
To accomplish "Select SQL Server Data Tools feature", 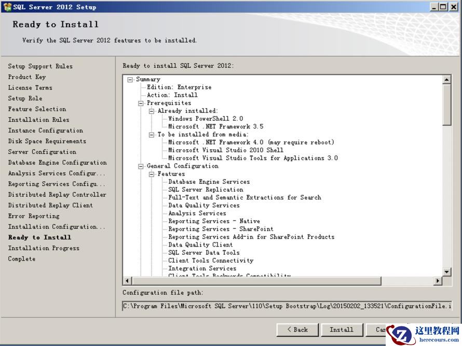I will pos(204,253).
